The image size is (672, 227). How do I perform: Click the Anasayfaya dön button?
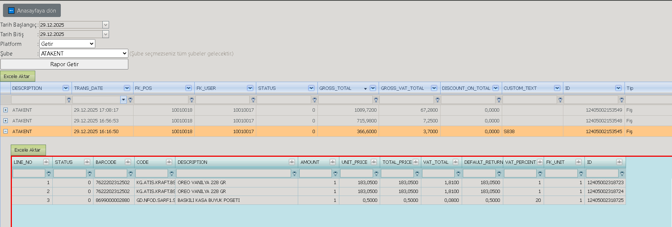pos(32,10)
